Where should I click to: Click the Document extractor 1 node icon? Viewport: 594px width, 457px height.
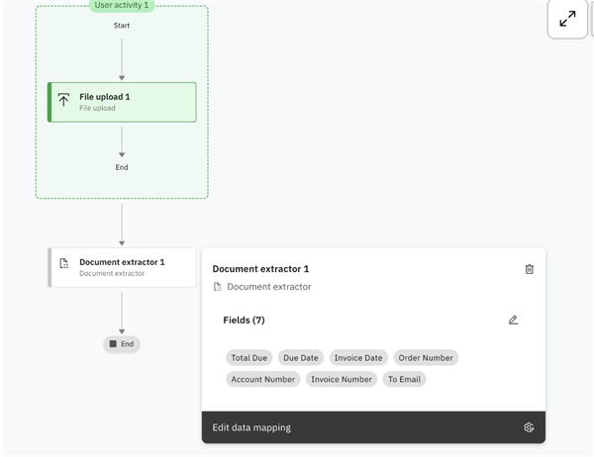(x=64, y=264)
